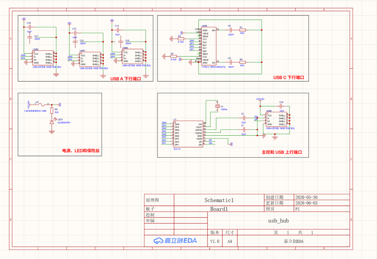Select the LED1 diode symbol
377x259 pixels.
click(52, 122)
